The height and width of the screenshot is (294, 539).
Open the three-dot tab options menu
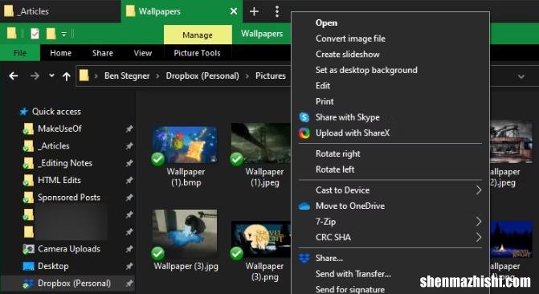coord(276,11)
